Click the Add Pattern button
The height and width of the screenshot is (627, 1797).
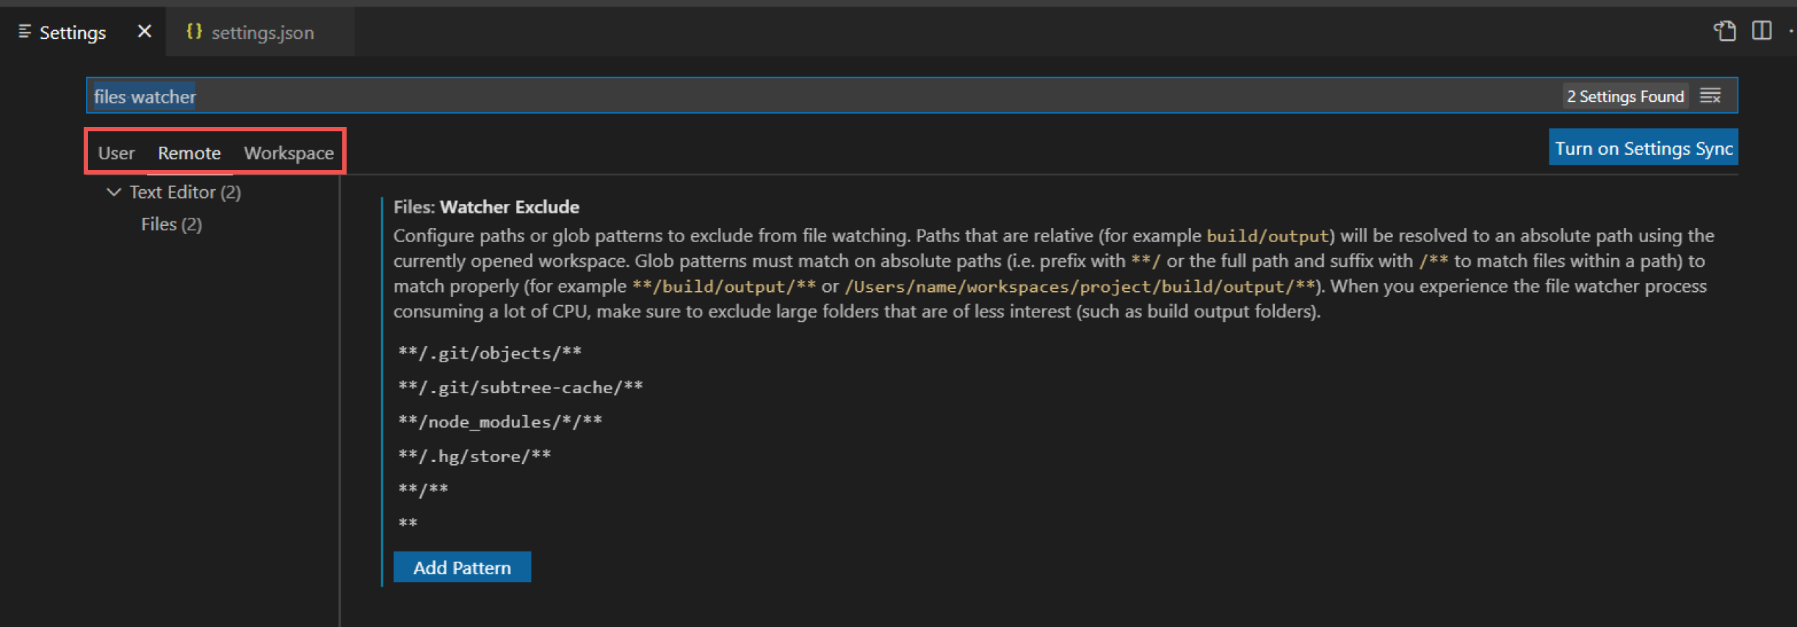pos(462,568)
